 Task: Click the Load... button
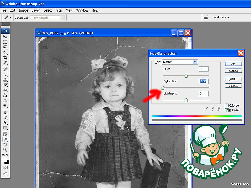tap(233, 79)
